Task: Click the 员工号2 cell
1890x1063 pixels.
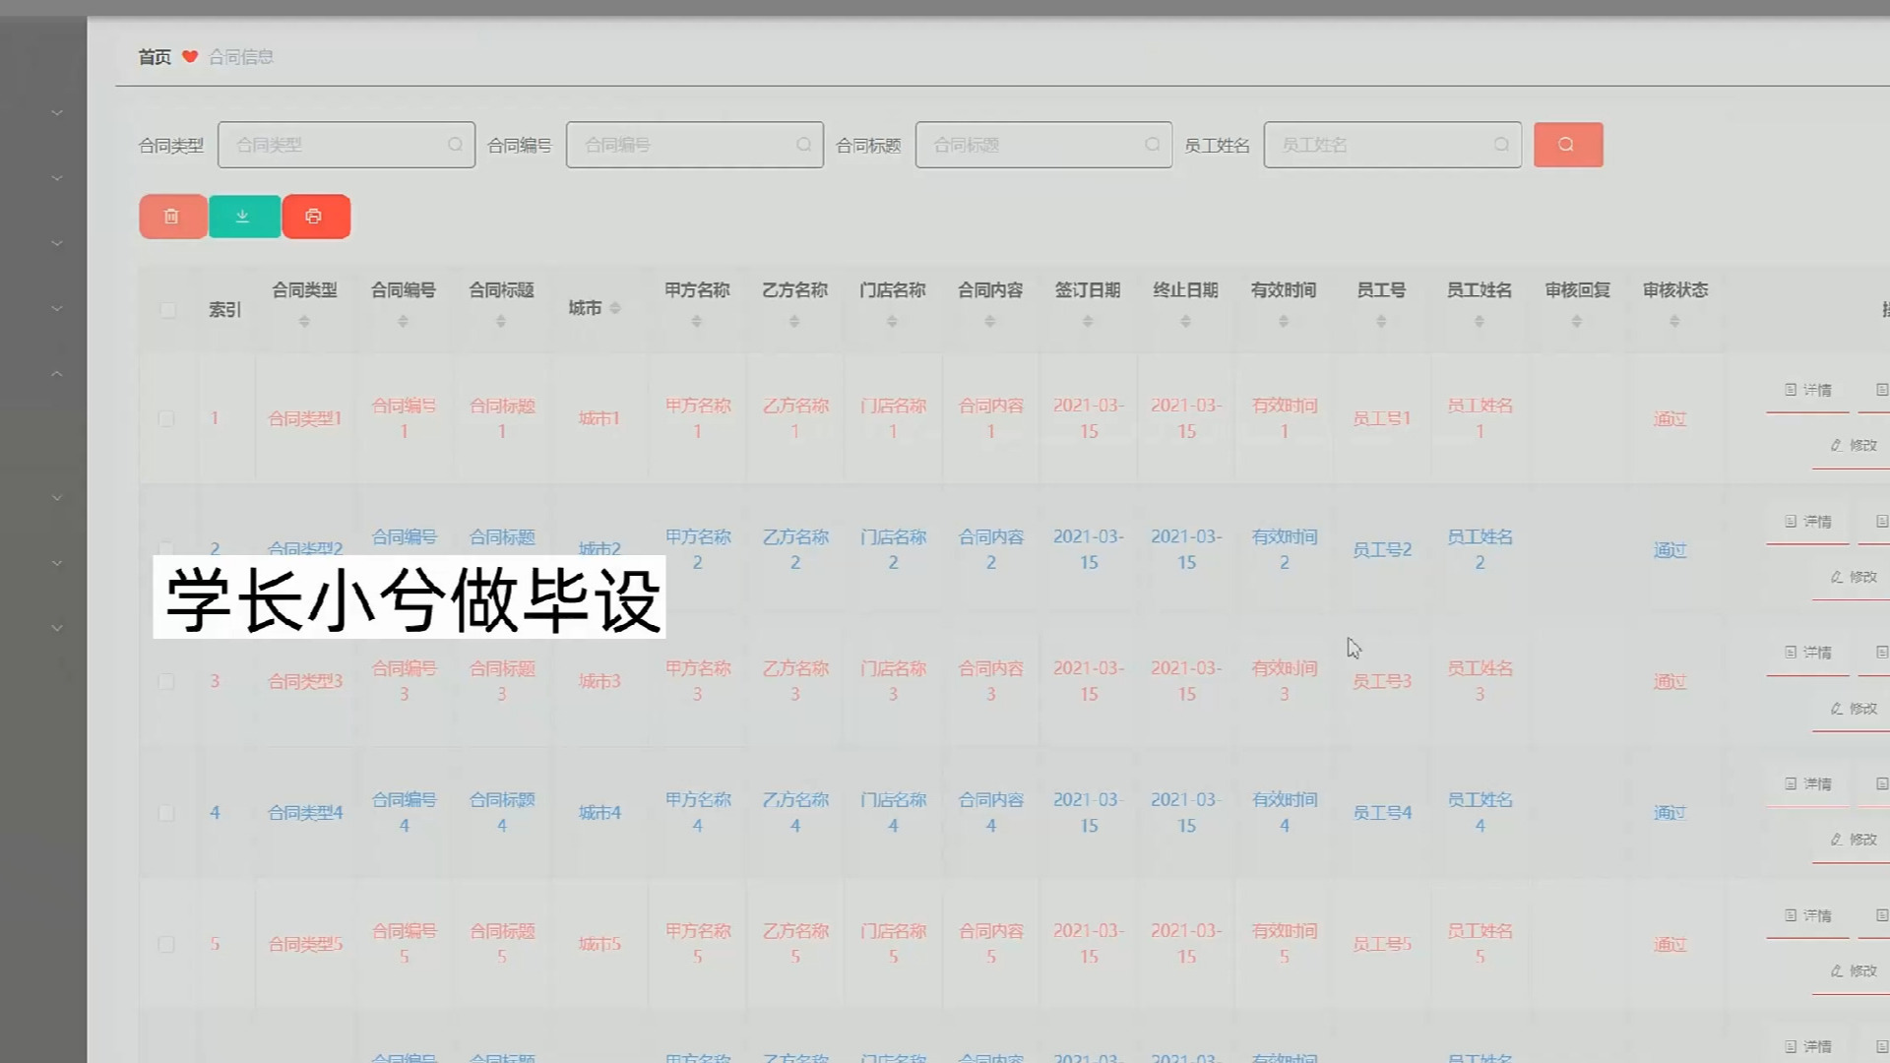Action: coord(1382,550)
